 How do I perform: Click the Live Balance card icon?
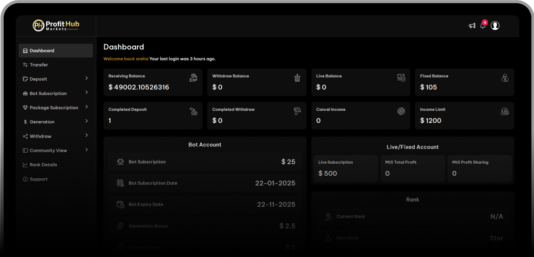pos(401,78)
